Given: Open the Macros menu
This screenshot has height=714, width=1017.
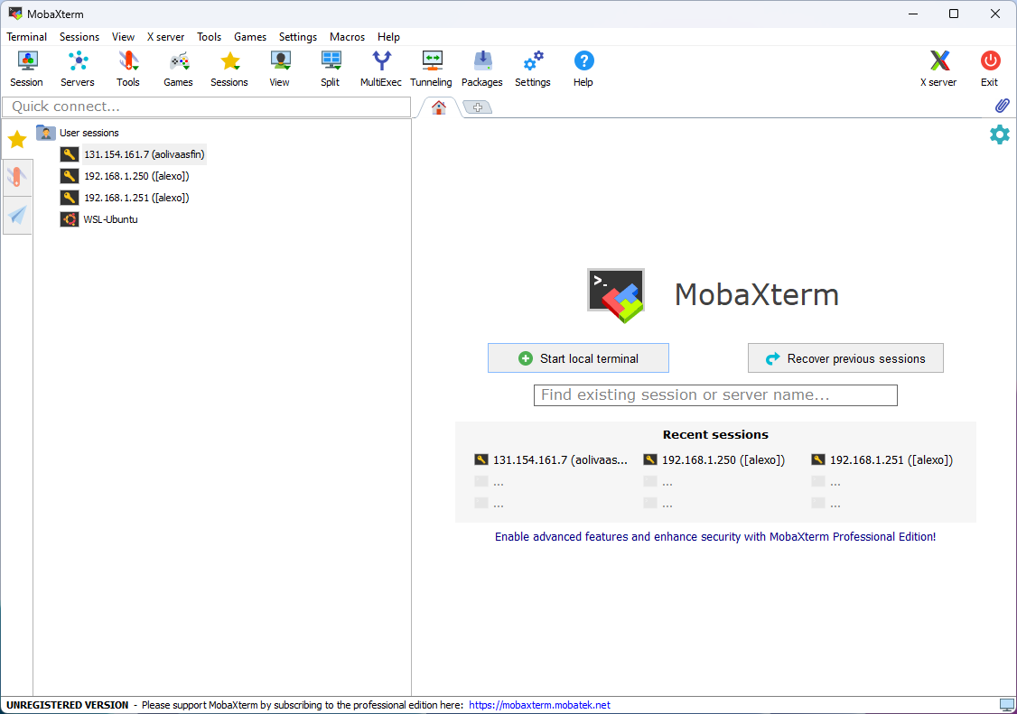Looking at the screenshot, I should click(347, 37).
